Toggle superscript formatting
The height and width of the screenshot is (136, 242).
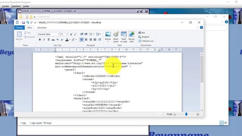point(62,40)
